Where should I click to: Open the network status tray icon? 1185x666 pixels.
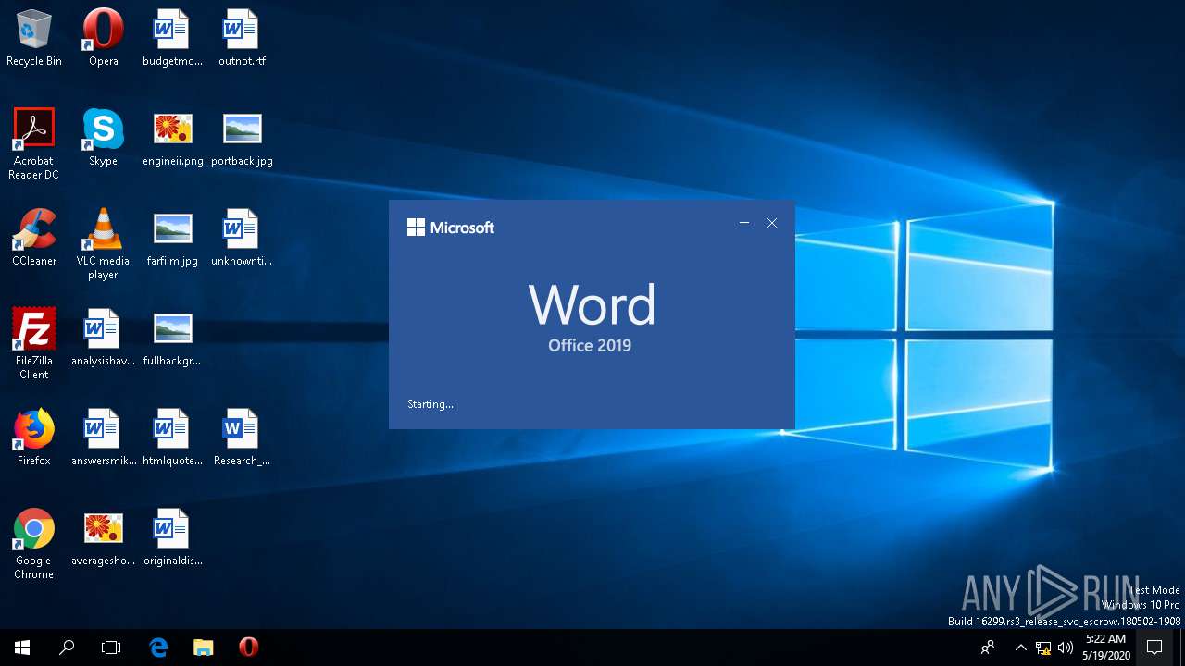[x=1043, y=647]
